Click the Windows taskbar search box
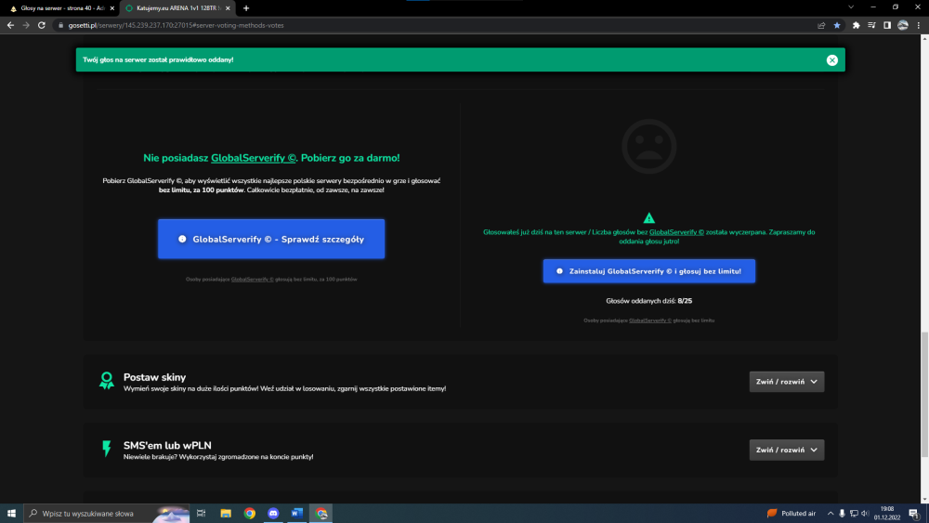This screenshot has width=929, height=523. point(107,514)
